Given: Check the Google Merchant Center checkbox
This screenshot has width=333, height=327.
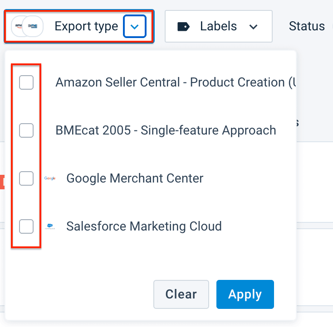Looking at the screenshot, I should pos(26,178).
